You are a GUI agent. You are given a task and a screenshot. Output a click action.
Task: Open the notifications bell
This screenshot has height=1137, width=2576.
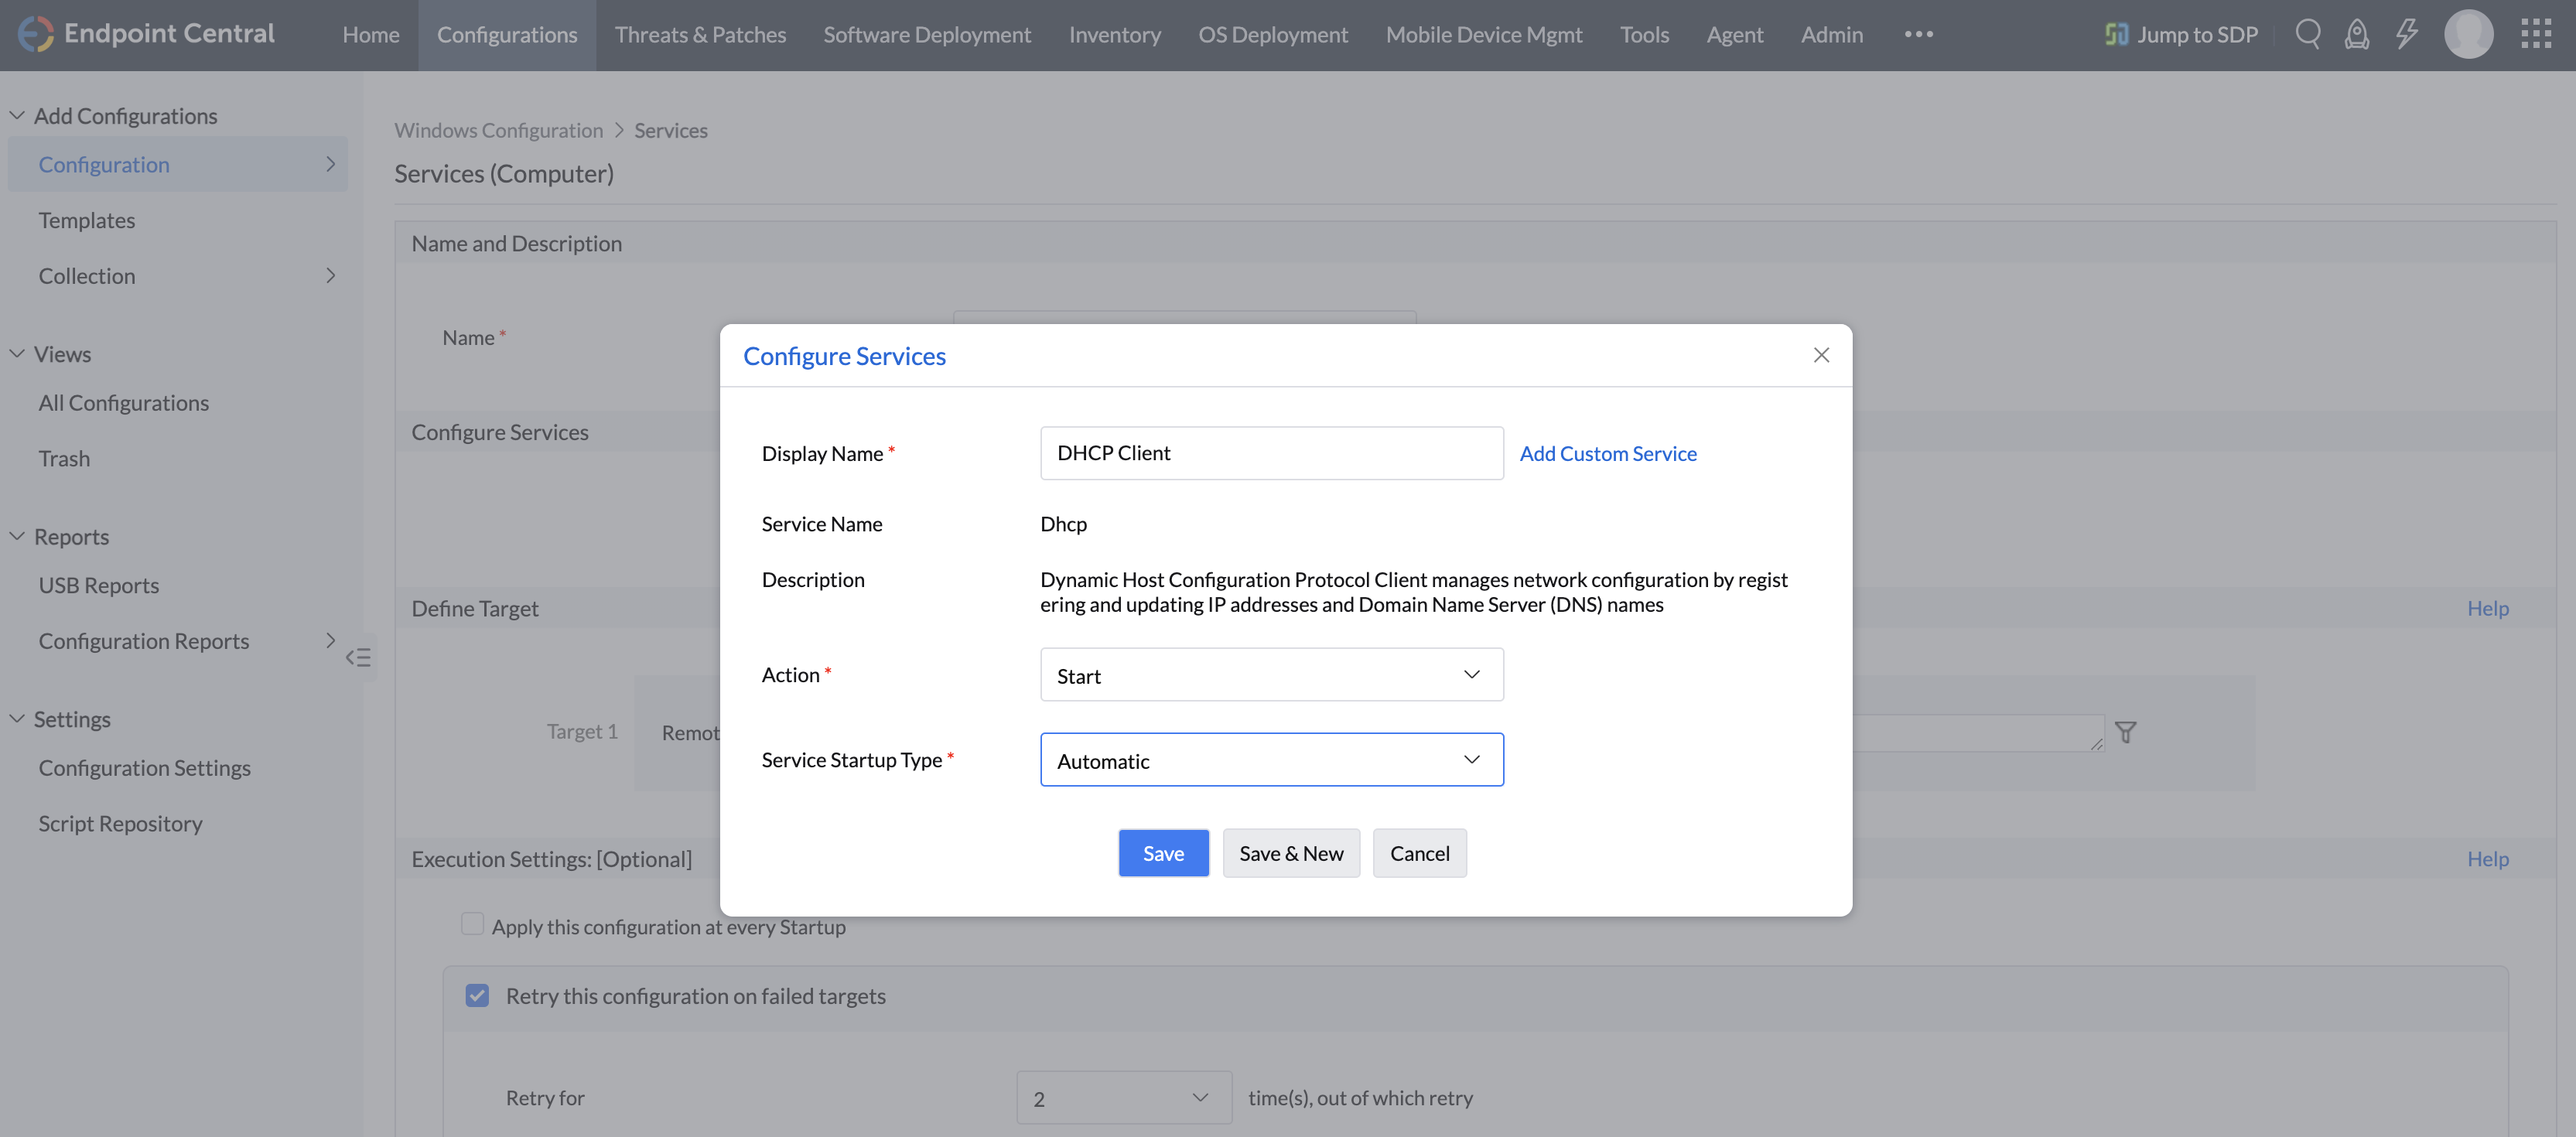(2357, 33)
